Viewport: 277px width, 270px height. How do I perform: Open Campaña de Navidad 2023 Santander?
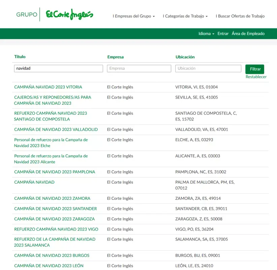[56, 209]
